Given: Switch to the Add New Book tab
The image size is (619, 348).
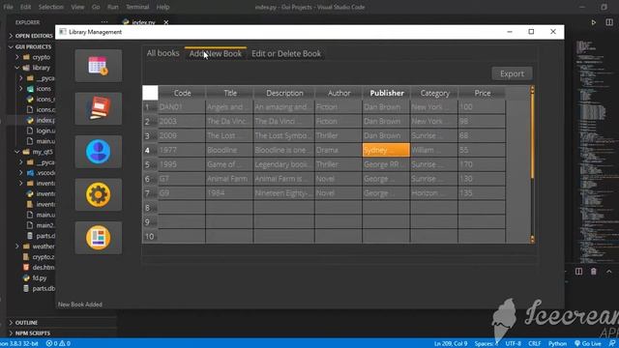Looking at the screenshot, I should click(215, 54).
